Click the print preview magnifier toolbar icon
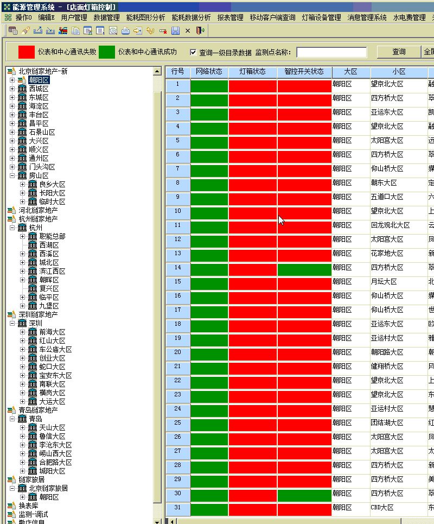The image size is (434, 524). tap(113, 30)
